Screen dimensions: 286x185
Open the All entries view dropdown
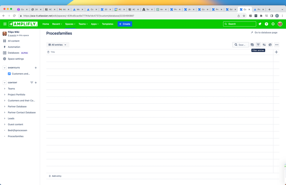tap(58, 45)
